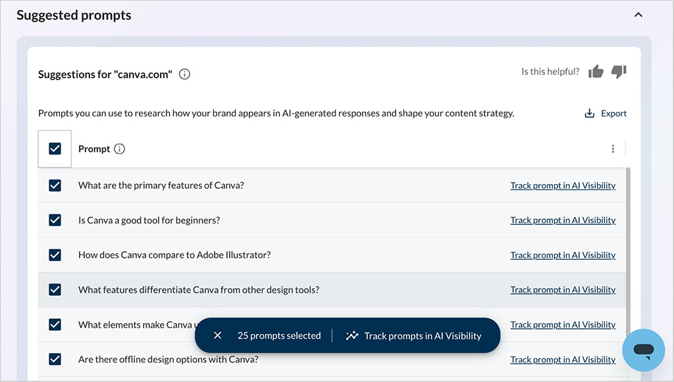Give thumbs up feedback
674x382 pixels.
(596, 71)
